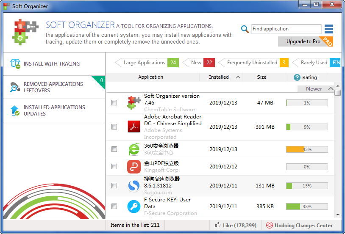Open Install with Tracing section
Screen dimensions: 345x234
pos(54,64)
